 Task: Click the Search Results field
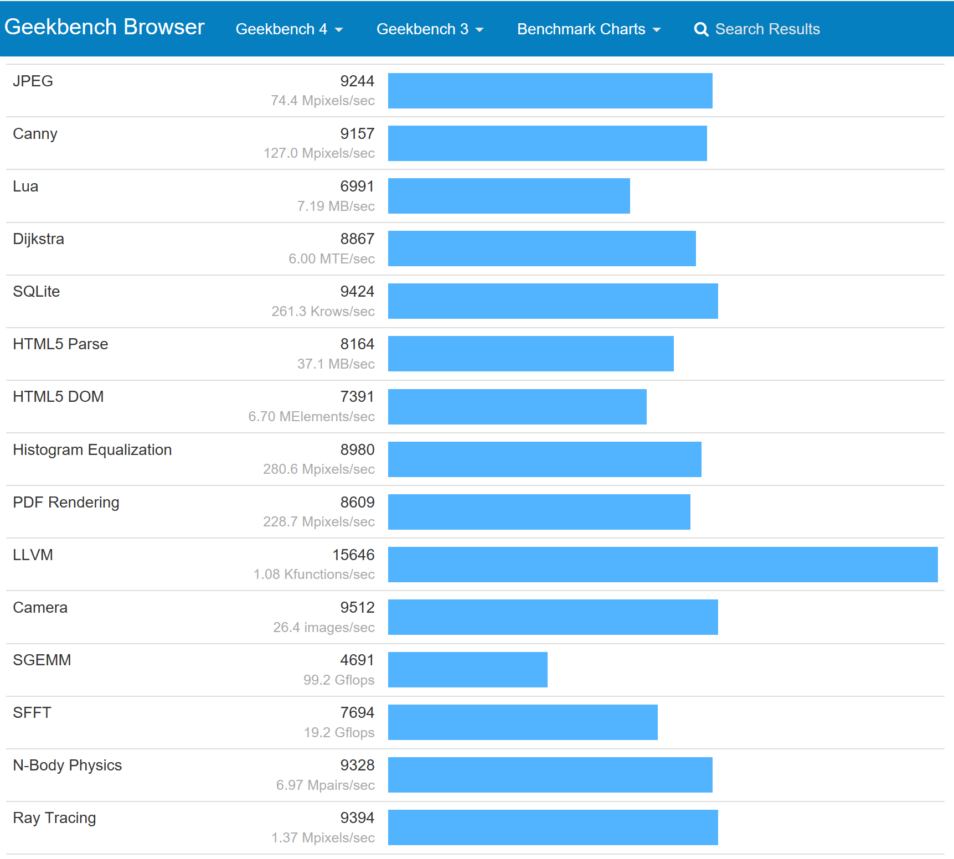767,29
